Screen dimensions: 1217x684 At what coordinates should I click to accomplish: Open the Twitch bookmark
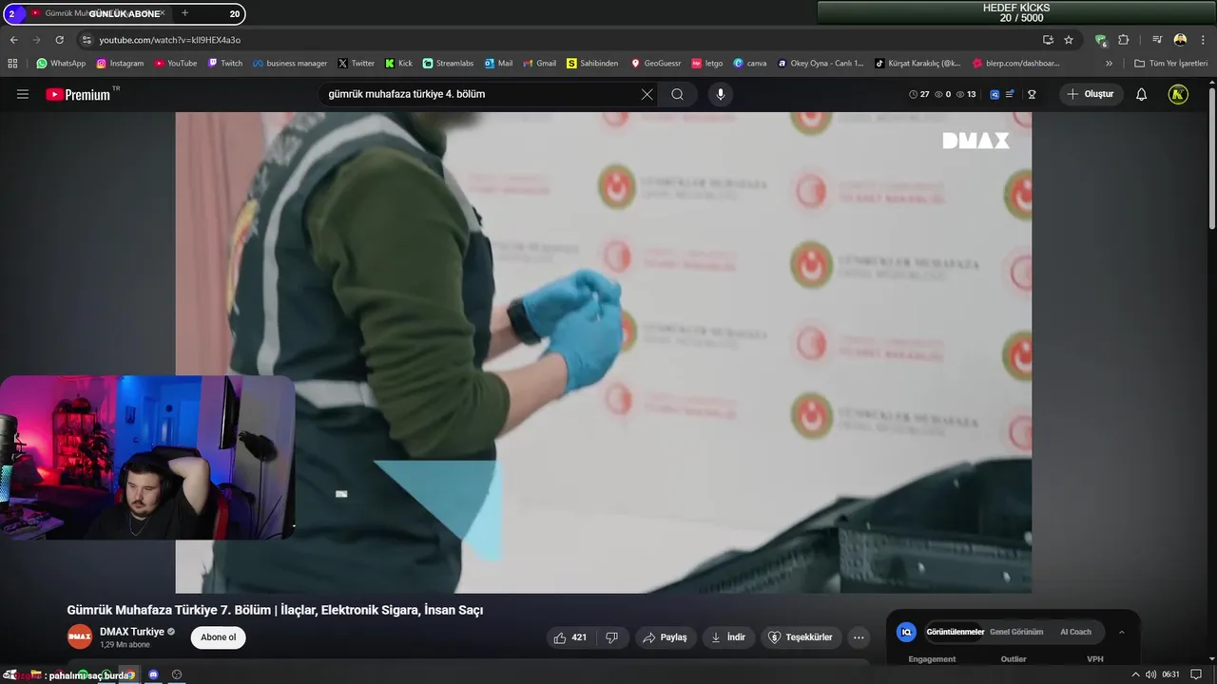pos(225,64)
